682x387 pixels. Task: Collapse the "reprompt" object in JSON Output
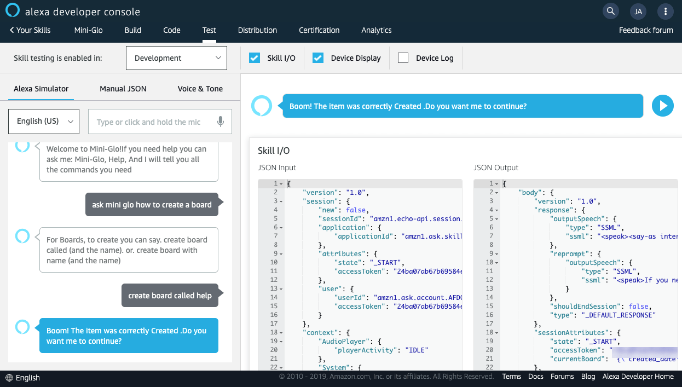point(497,254)
